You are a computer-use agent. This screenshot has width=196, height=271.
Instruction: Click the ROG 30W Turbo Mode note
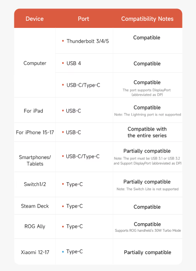click(148, 230)
